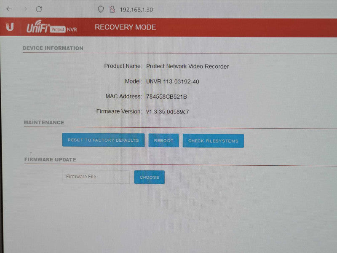Click the FIRMWARE UPDATE section heading
The width and height of the screenshot is (337, 253).
click(x=50, y=159)
